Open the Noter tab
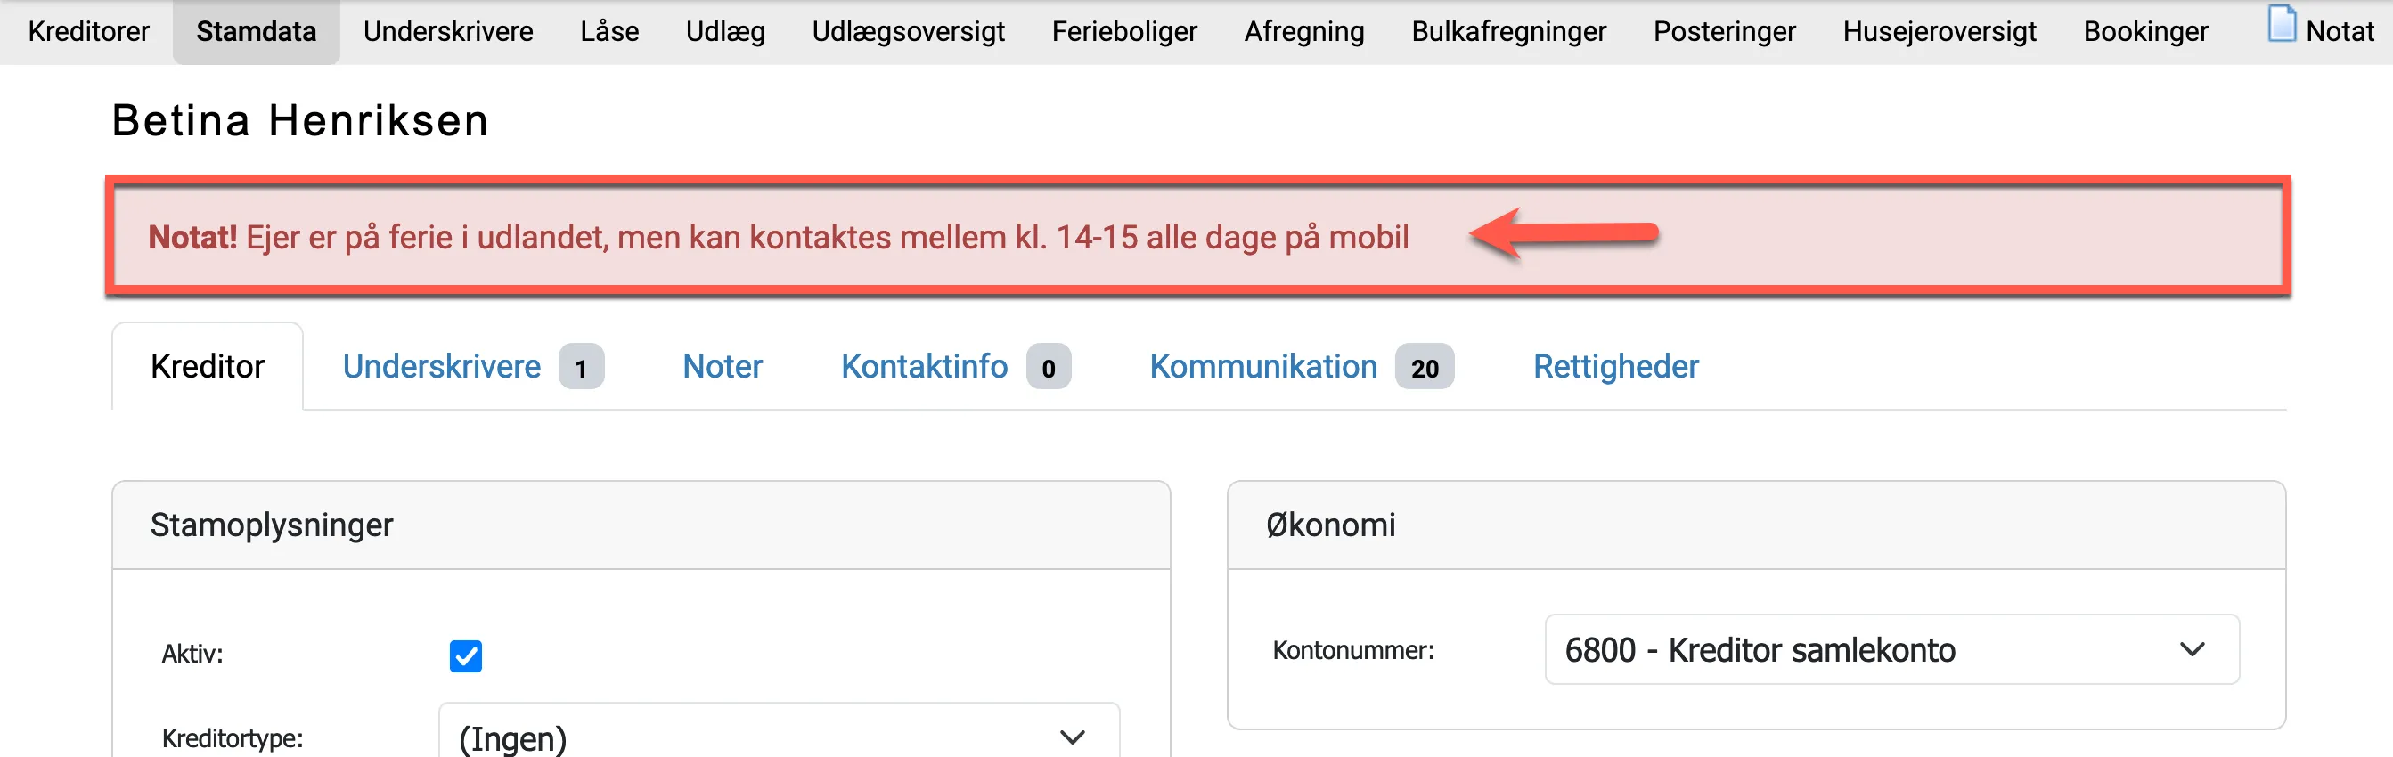The image size is (2393, 757). pyautogui.click(x=723, y=366)
